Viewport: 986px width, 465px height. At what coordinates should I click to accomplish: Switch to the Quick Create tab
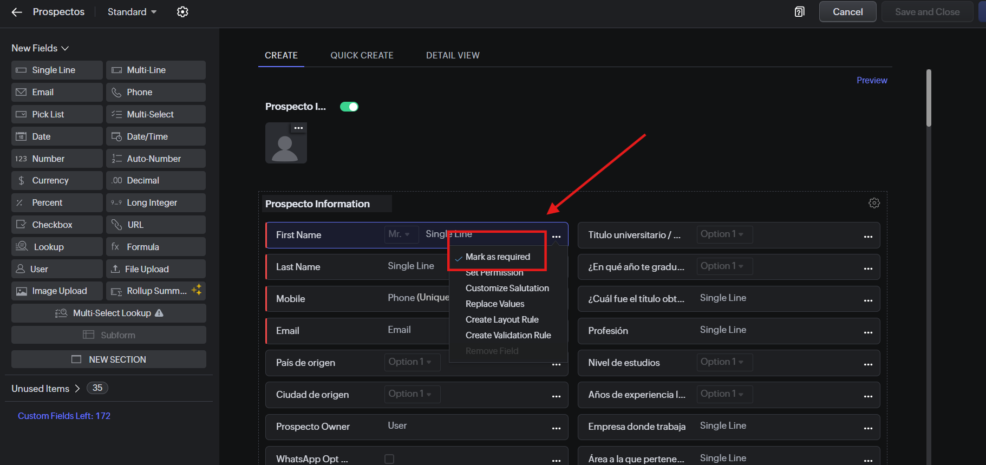(x=362, y=55)
